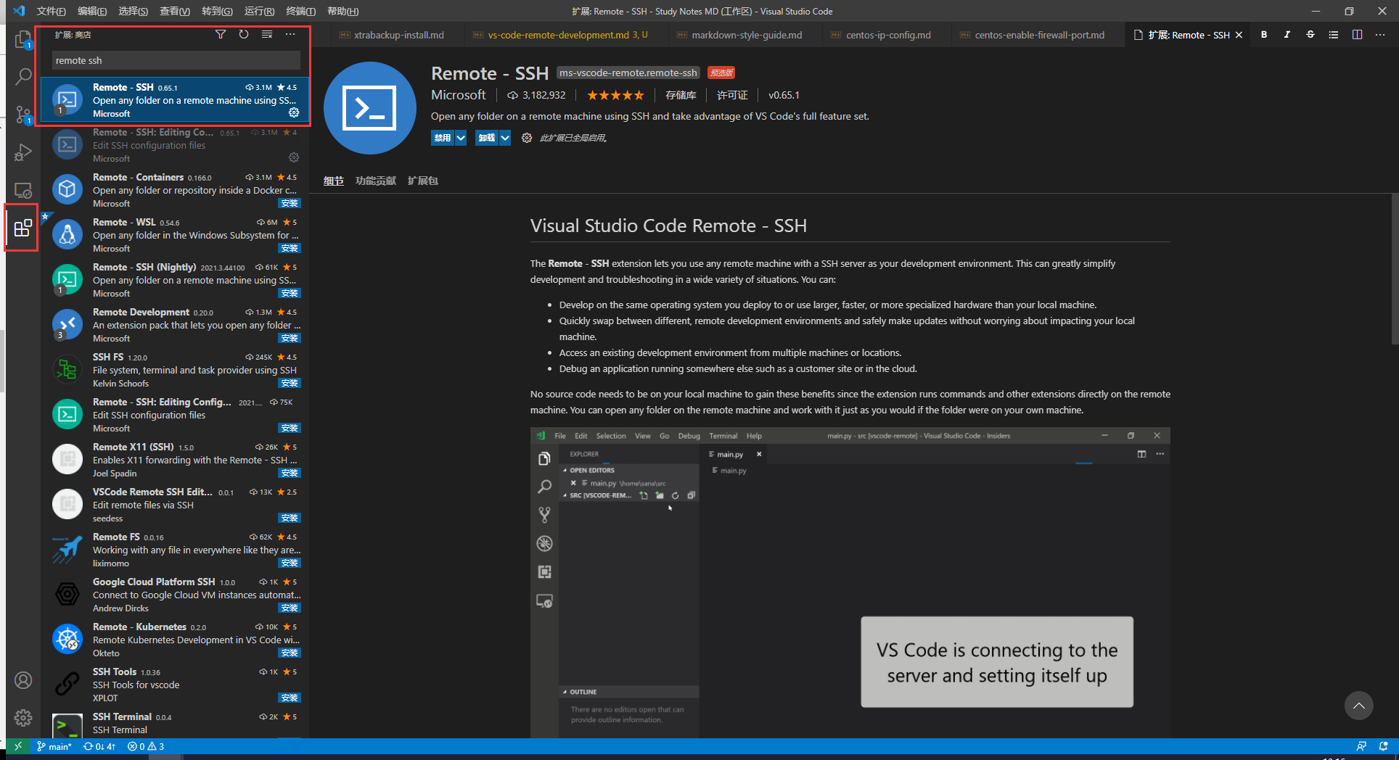Open the Explorer view in activity bar
The image size is (1399, 760).
click(23, 38)
